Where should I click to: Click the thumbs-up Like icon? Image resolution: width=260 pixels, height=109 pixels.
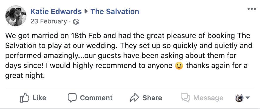pos(25,98)
